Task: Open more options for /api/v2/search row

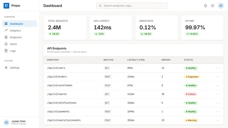Action: click(x=218, y=94)
